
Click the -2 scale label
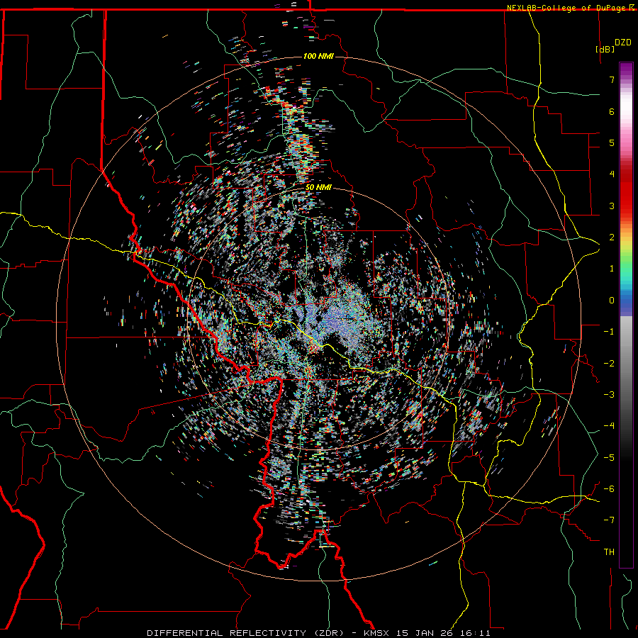pos(609,364)
